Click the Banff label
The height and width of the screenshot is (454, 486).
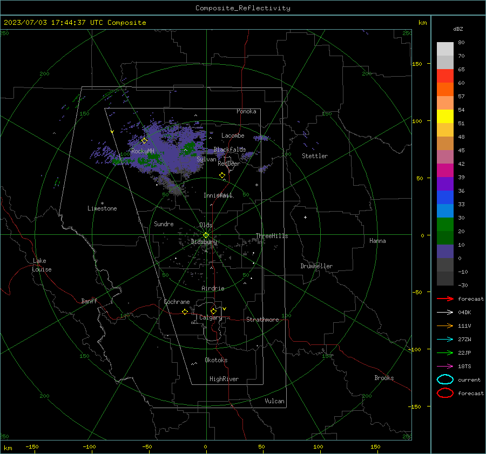[x=89, y=301]
